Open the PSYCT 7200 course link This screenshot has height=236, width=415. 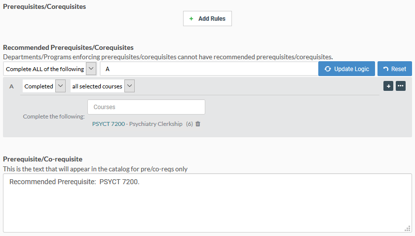tap(109, 124)
